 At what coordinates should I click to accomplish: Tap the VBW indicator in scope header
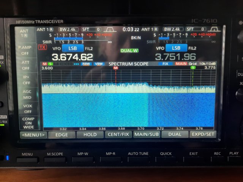coord(99,64)
